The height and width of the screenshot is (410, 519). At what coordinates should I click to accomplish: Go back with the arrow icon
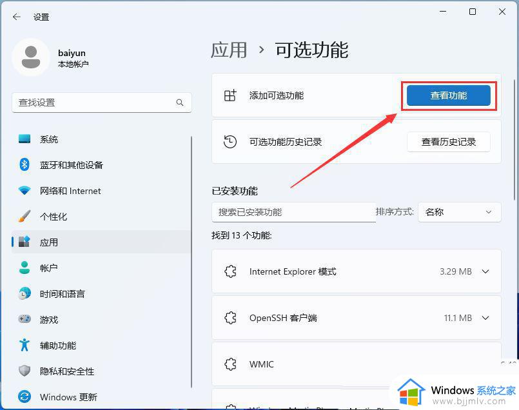point(16,17)
